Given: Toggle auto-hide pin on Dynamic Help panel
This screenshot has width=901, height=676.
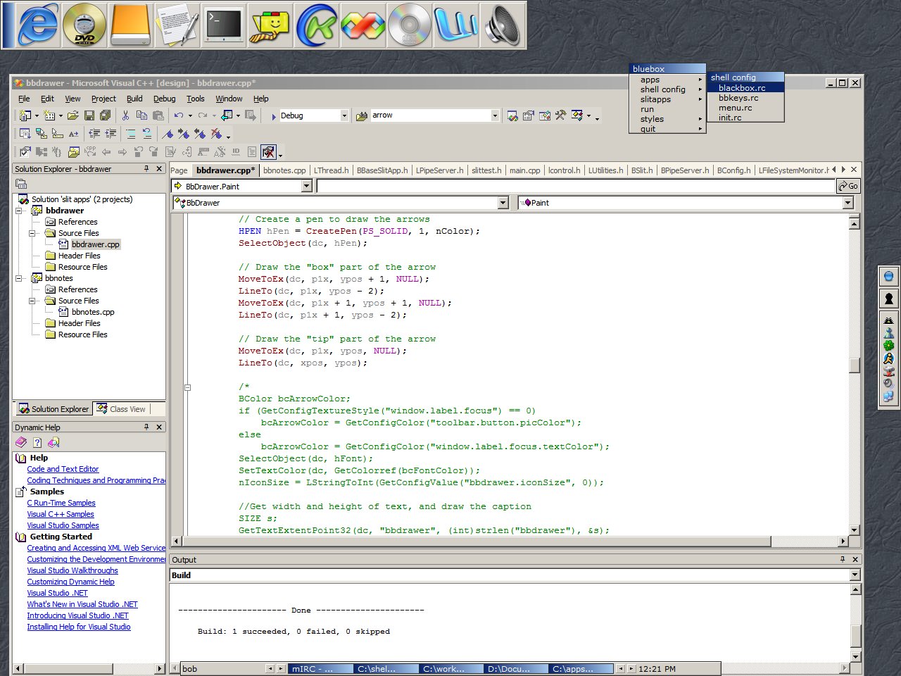Looking at the screenshot, I should [146, 427].
